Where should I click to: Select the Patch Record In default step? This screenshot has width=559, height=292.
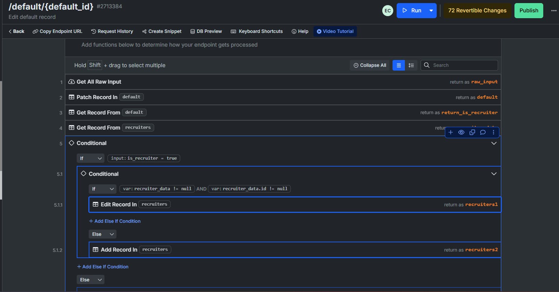pos(283,97)
